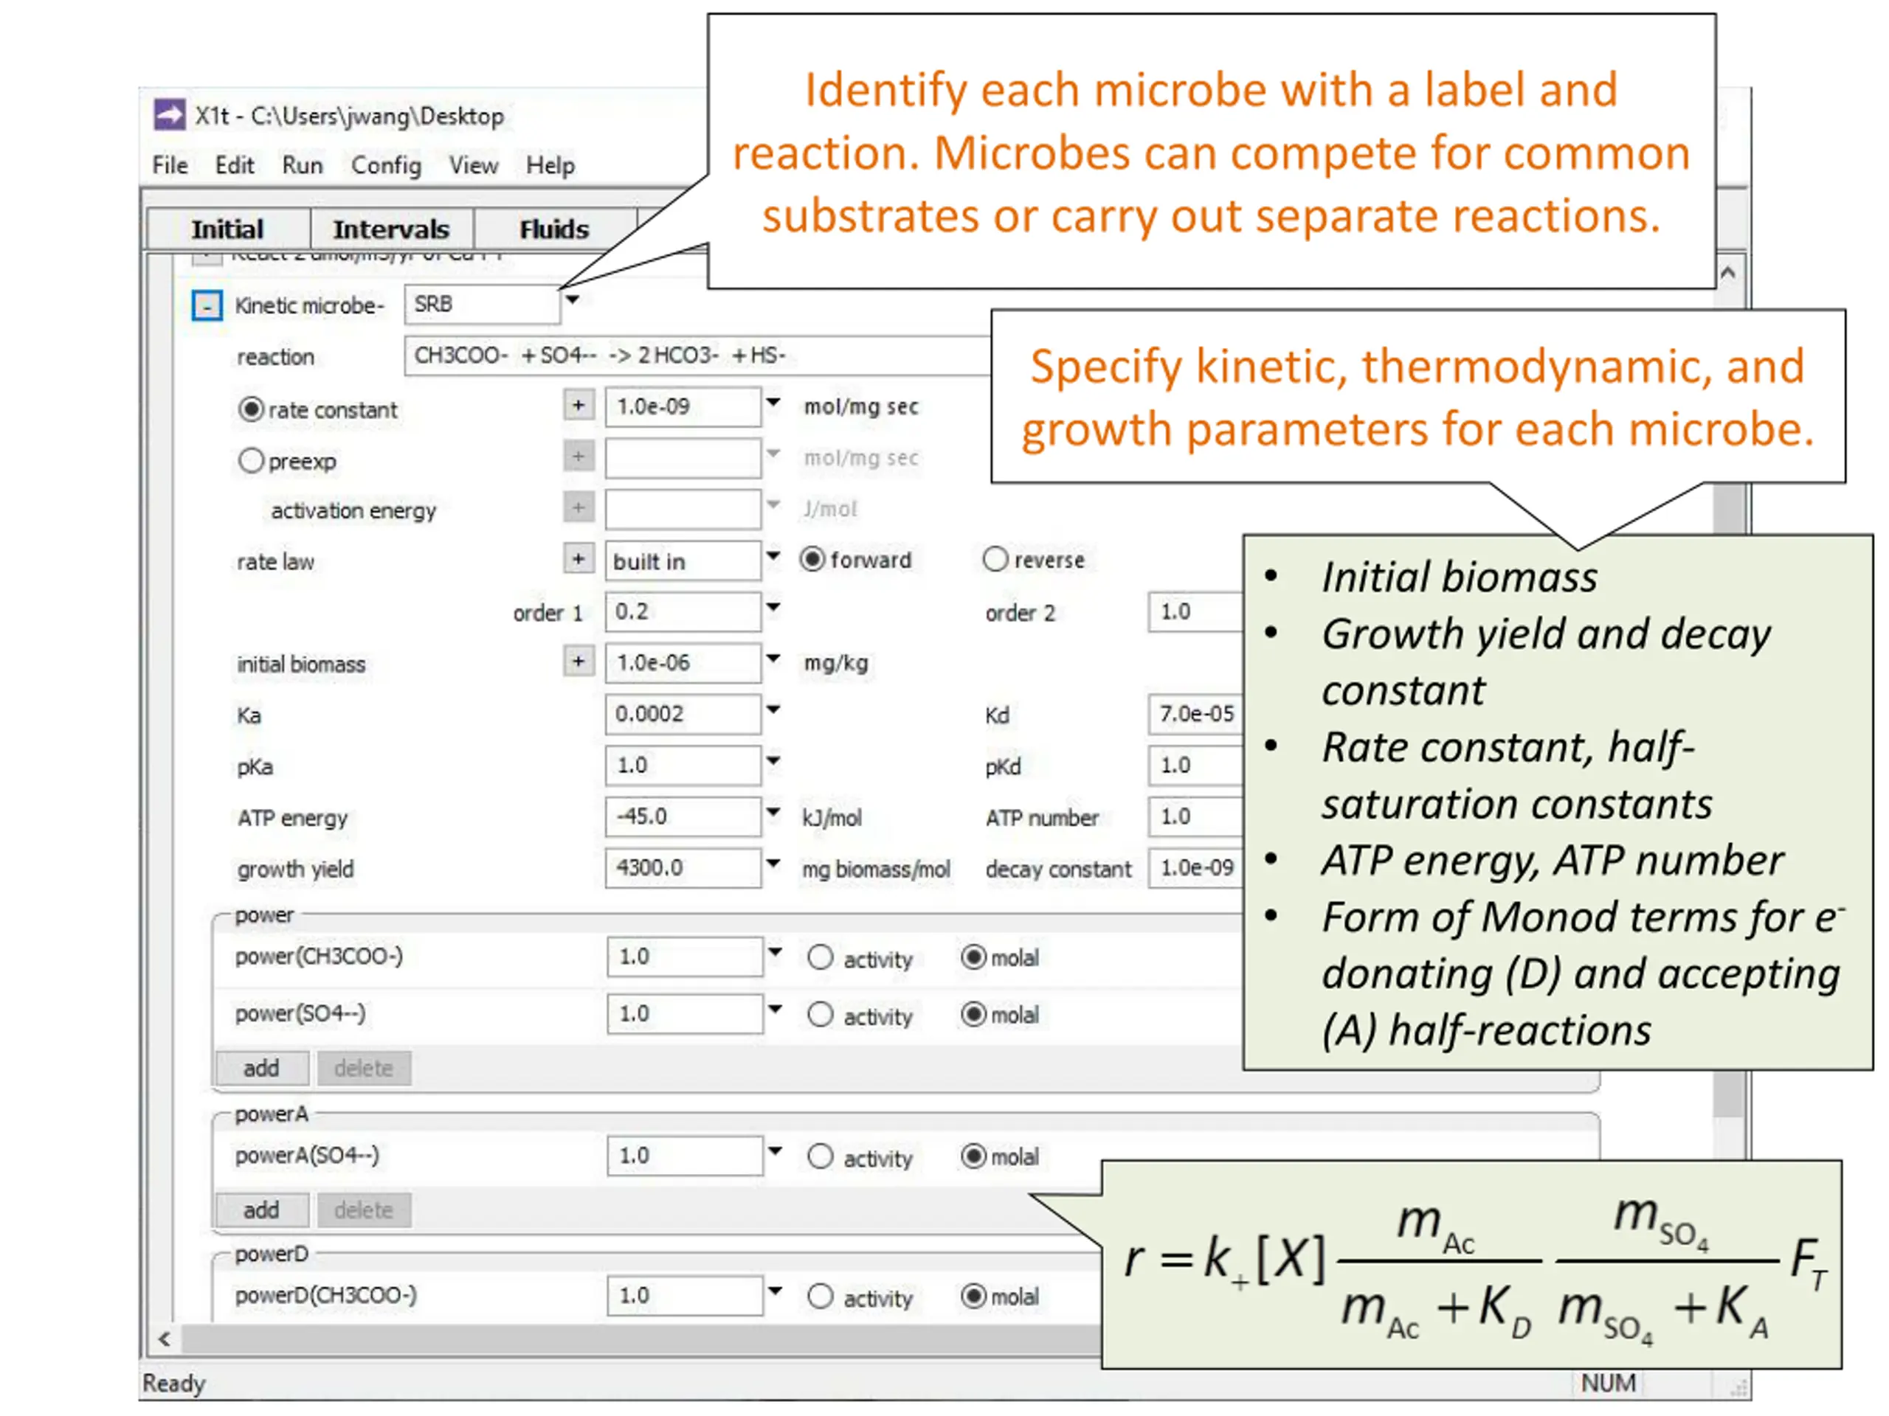Open rate constant units dropdown arrow
Viewport: 1889px width, 1416px height.
point(773,402)
